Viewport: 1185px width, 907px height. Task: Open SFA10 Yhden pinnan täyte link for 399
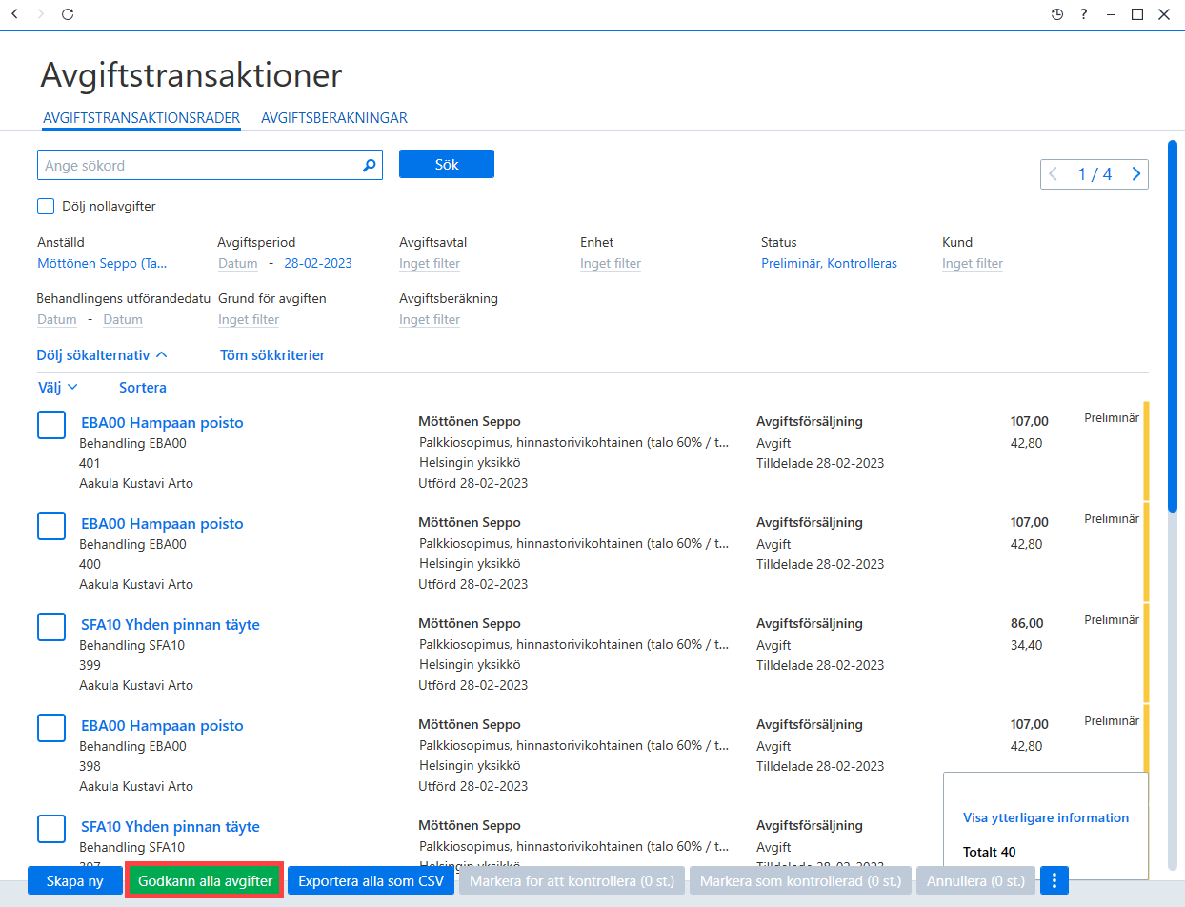(170, 624)
